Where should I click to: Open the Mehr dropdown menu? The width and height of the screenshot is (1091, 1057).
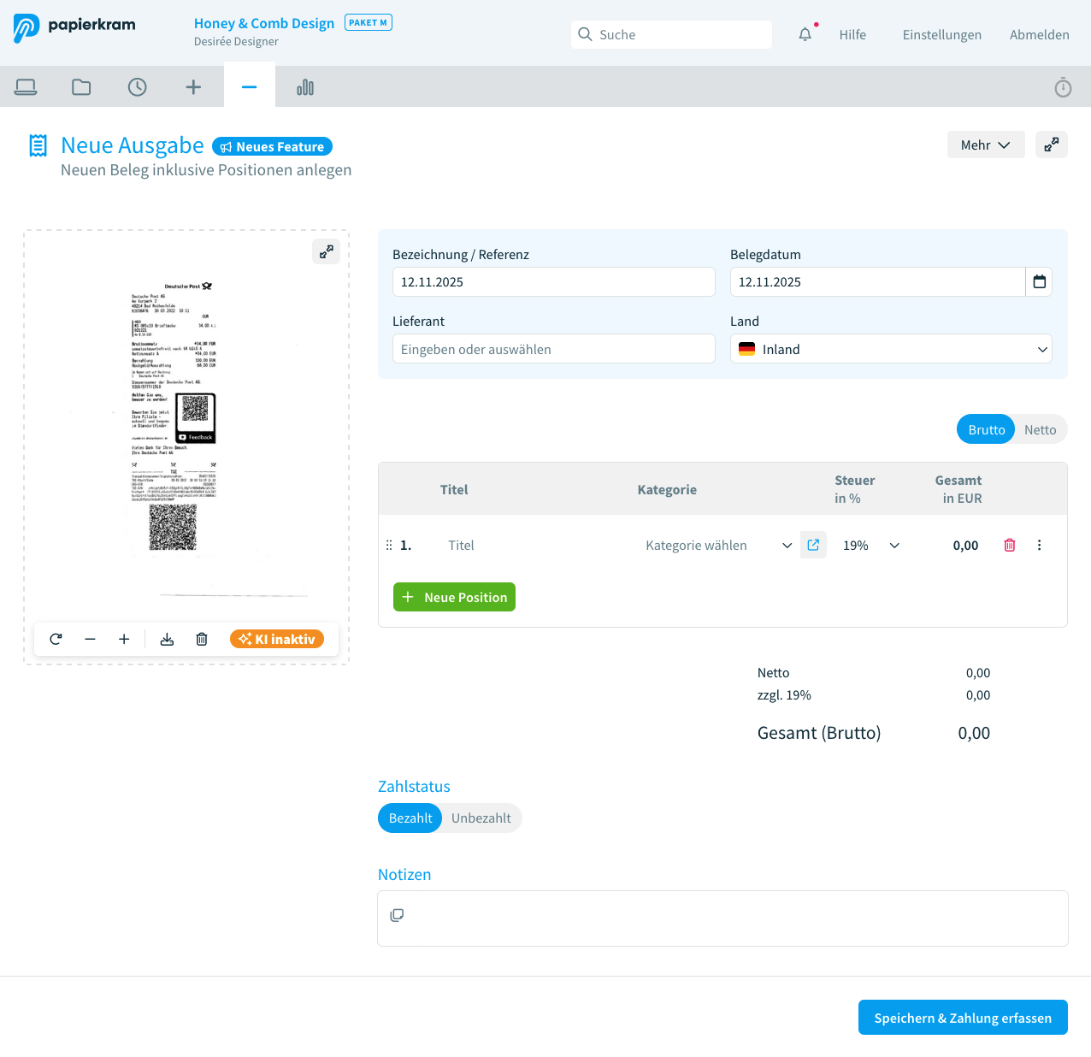[x=985, y=145]
